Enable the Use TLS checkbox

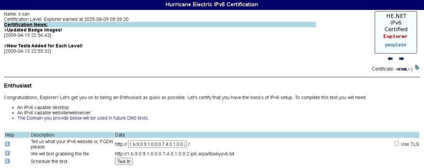(x=397, y=144)
